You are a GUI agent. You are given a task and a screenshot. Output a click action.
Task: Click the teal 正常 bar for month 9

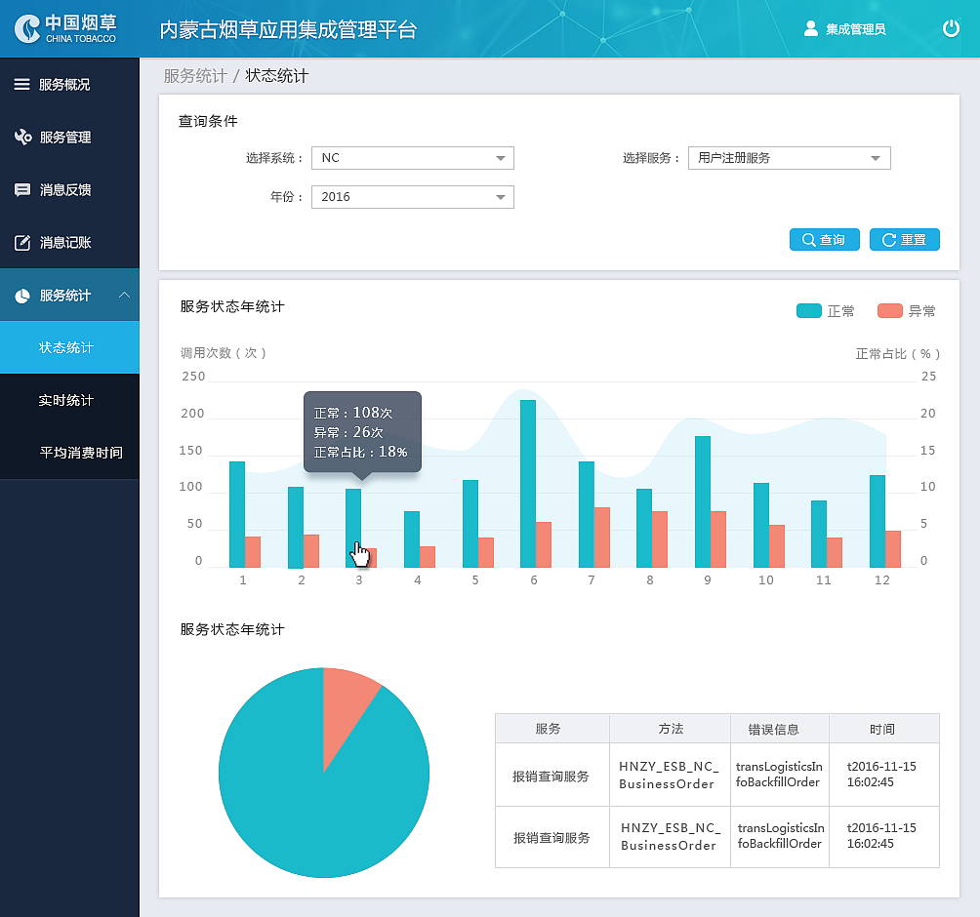coord(703,501)
